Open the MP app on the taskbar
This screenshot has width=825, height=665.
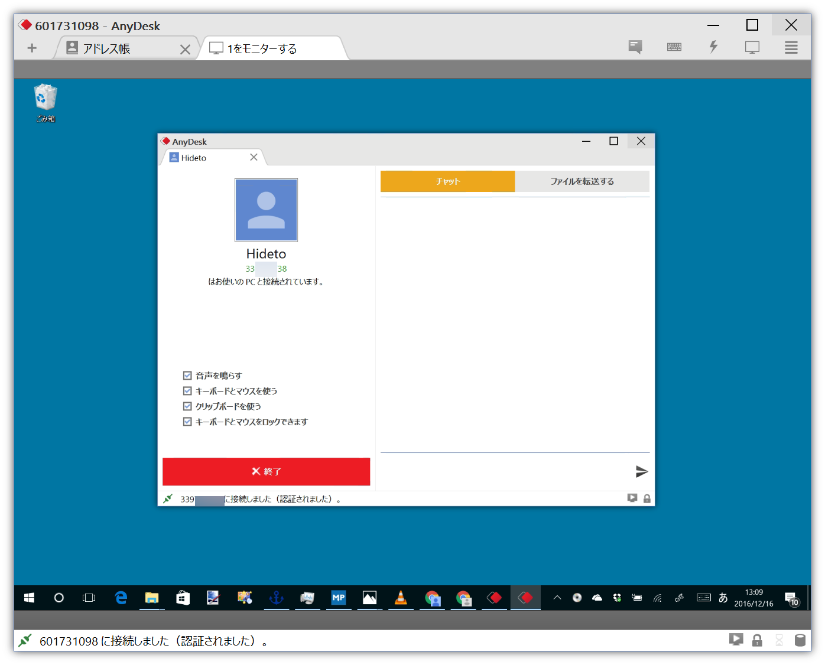(x=338, y=598)
